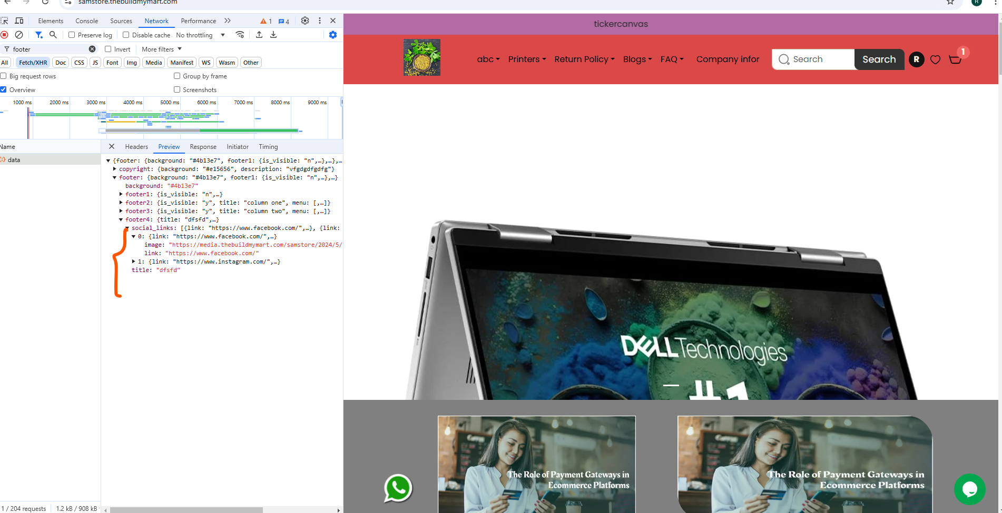The height and width of the screenshot is (513, 1002).
Task: Open the green live chat bubble
Action: [970, 489]
